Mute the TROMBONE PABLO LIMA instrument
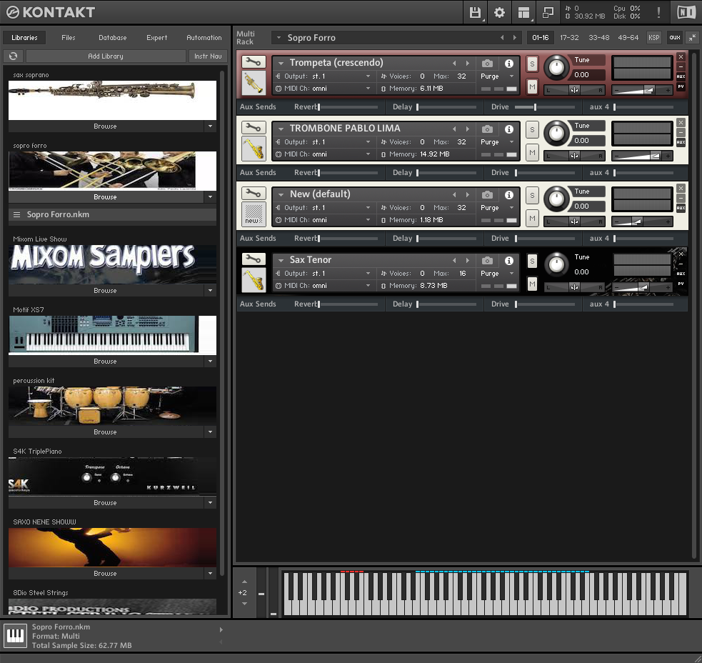Screen dimensions: 702x663 pos(532,152)
